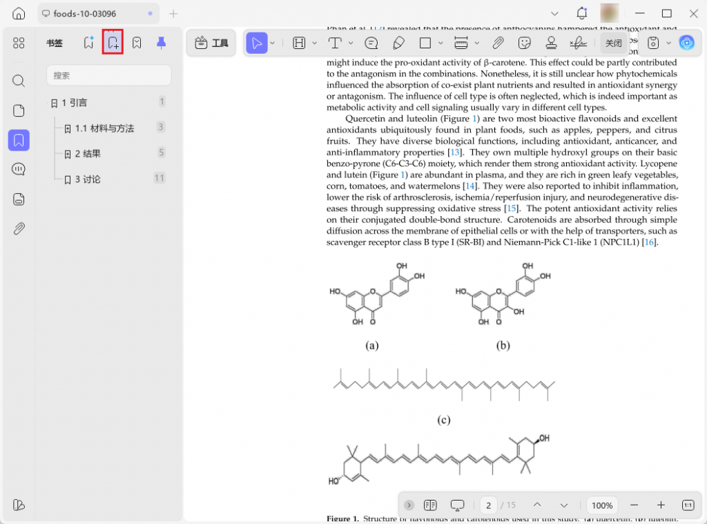The height and width of the screenshot is (524, 707).
Task: Expand the 1.1 材料与方法 bookmark
Action: pos(68,128)
